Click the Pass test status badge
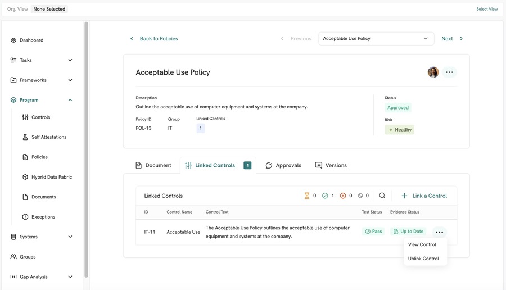Screen dimensions: 506x290 point(373,232)
